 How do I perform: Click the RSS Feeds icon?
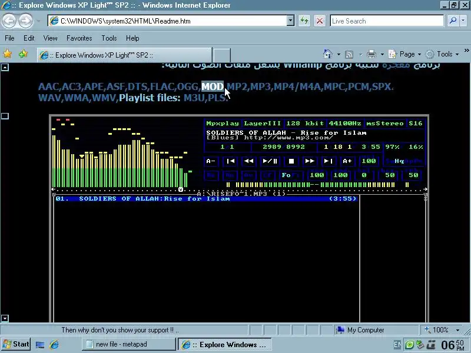pos(349,54)
